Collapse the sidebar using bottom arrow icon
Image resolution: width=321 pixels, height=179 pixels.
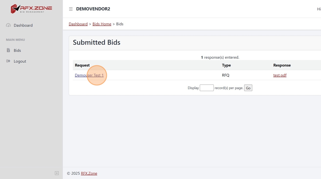coord(57,173)
